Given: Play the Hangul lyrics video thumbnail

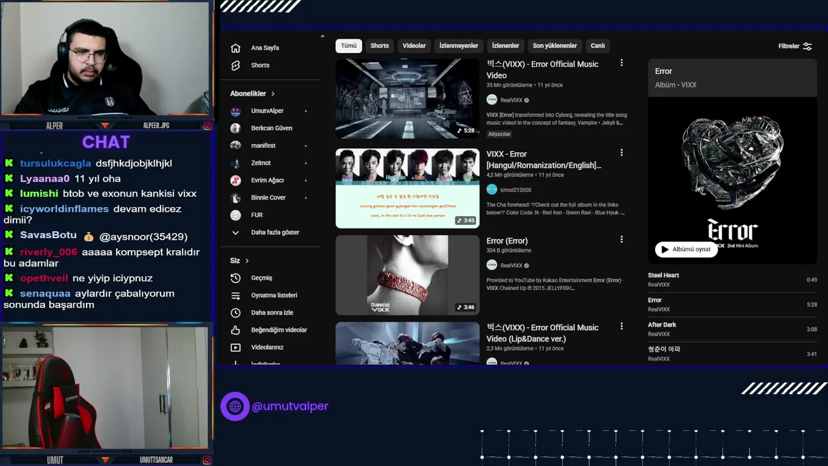Looking at the screenshot, I should point(408,188).
